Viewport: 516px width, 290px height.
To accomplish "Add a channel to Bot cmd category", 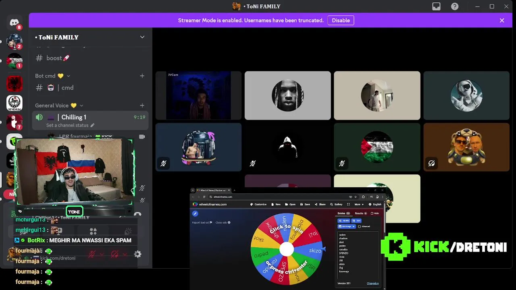I will pos(142,76).
